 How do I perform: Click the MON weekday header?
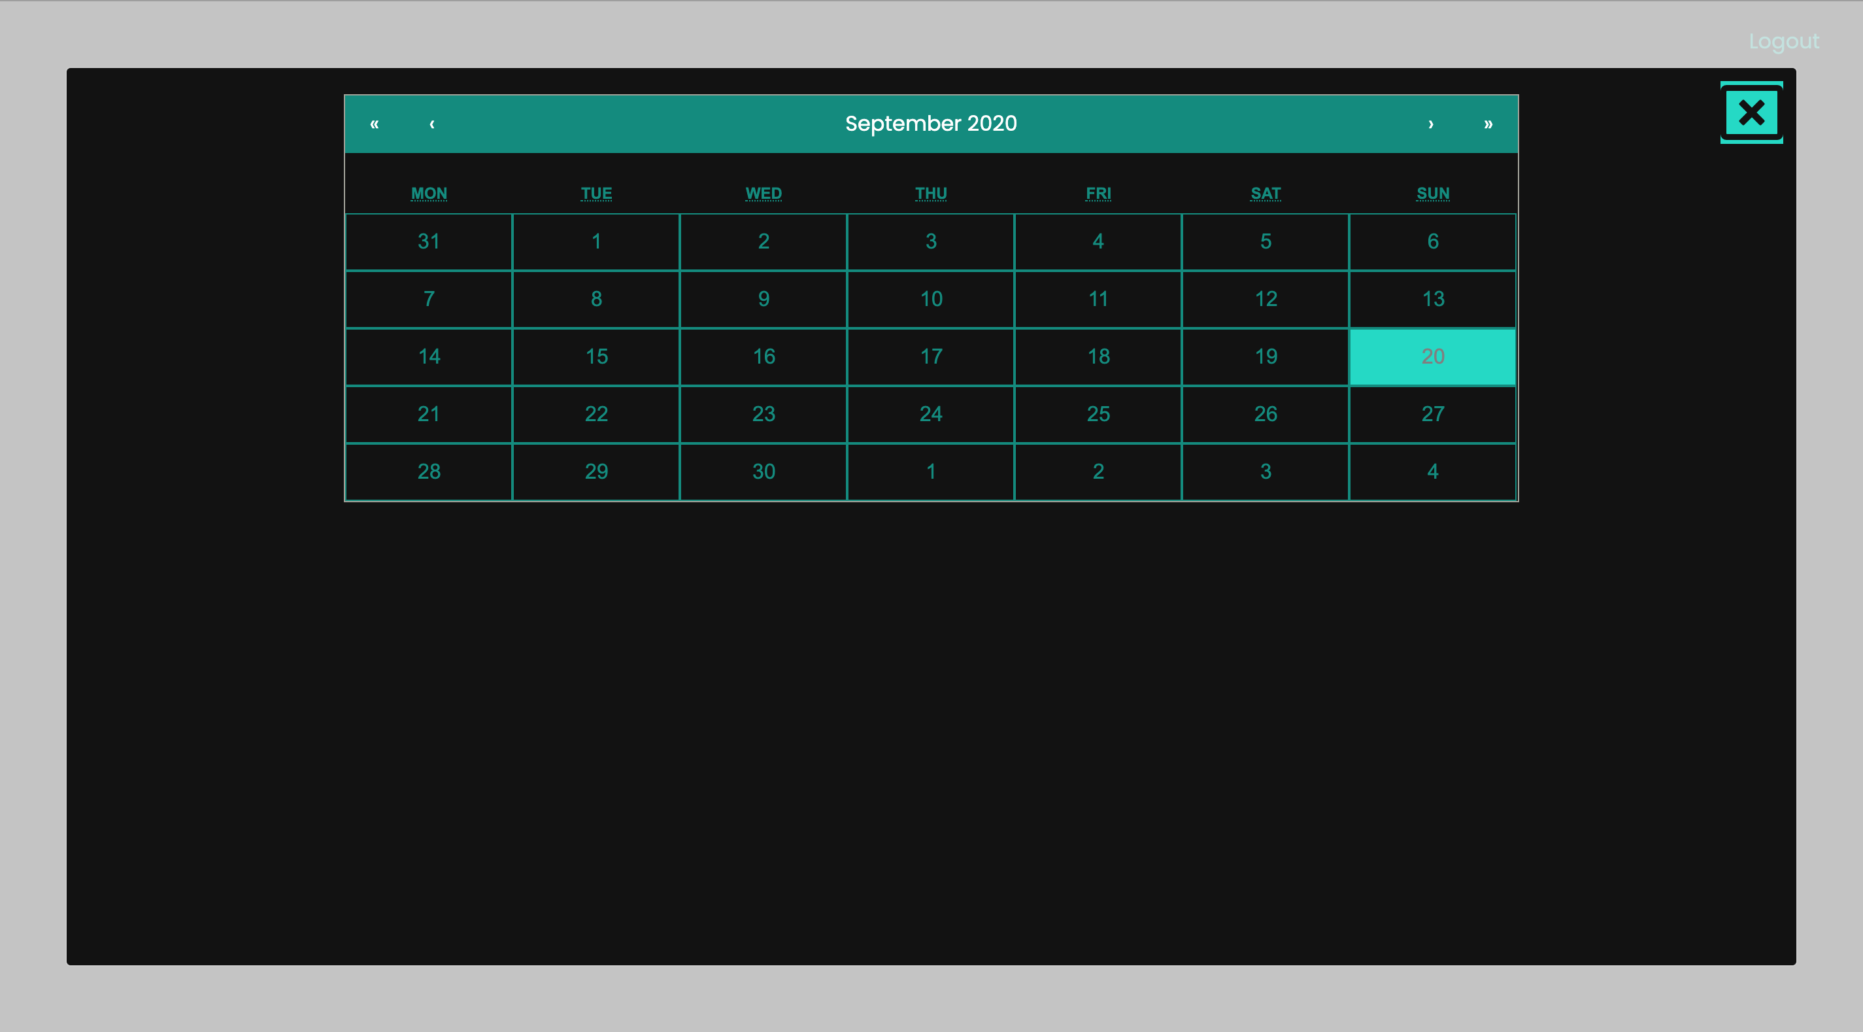point(429,193)
